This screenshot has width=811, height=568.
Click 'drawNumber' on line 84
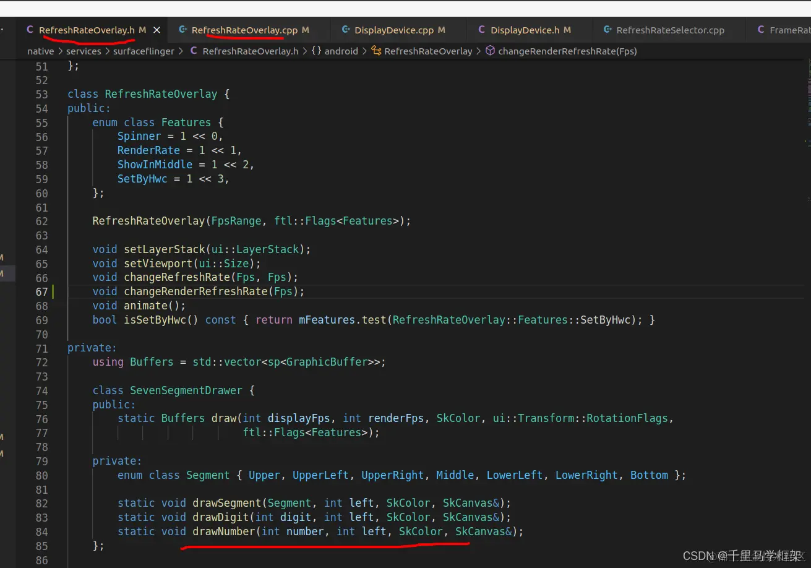[x=224, y=531]
